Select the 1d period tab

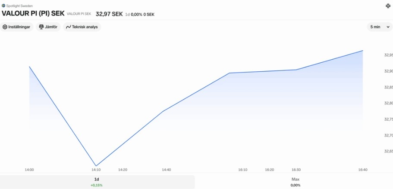[x=97, y=182]
